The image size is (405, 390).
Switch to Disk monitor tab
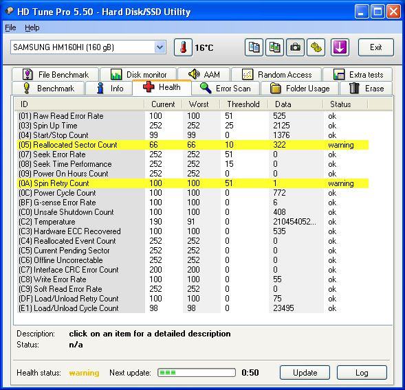point(138,75)
